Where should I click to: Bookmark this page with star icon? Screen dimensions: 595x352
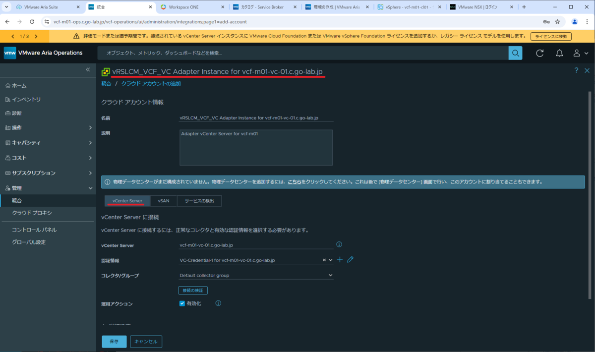point(557,22)
